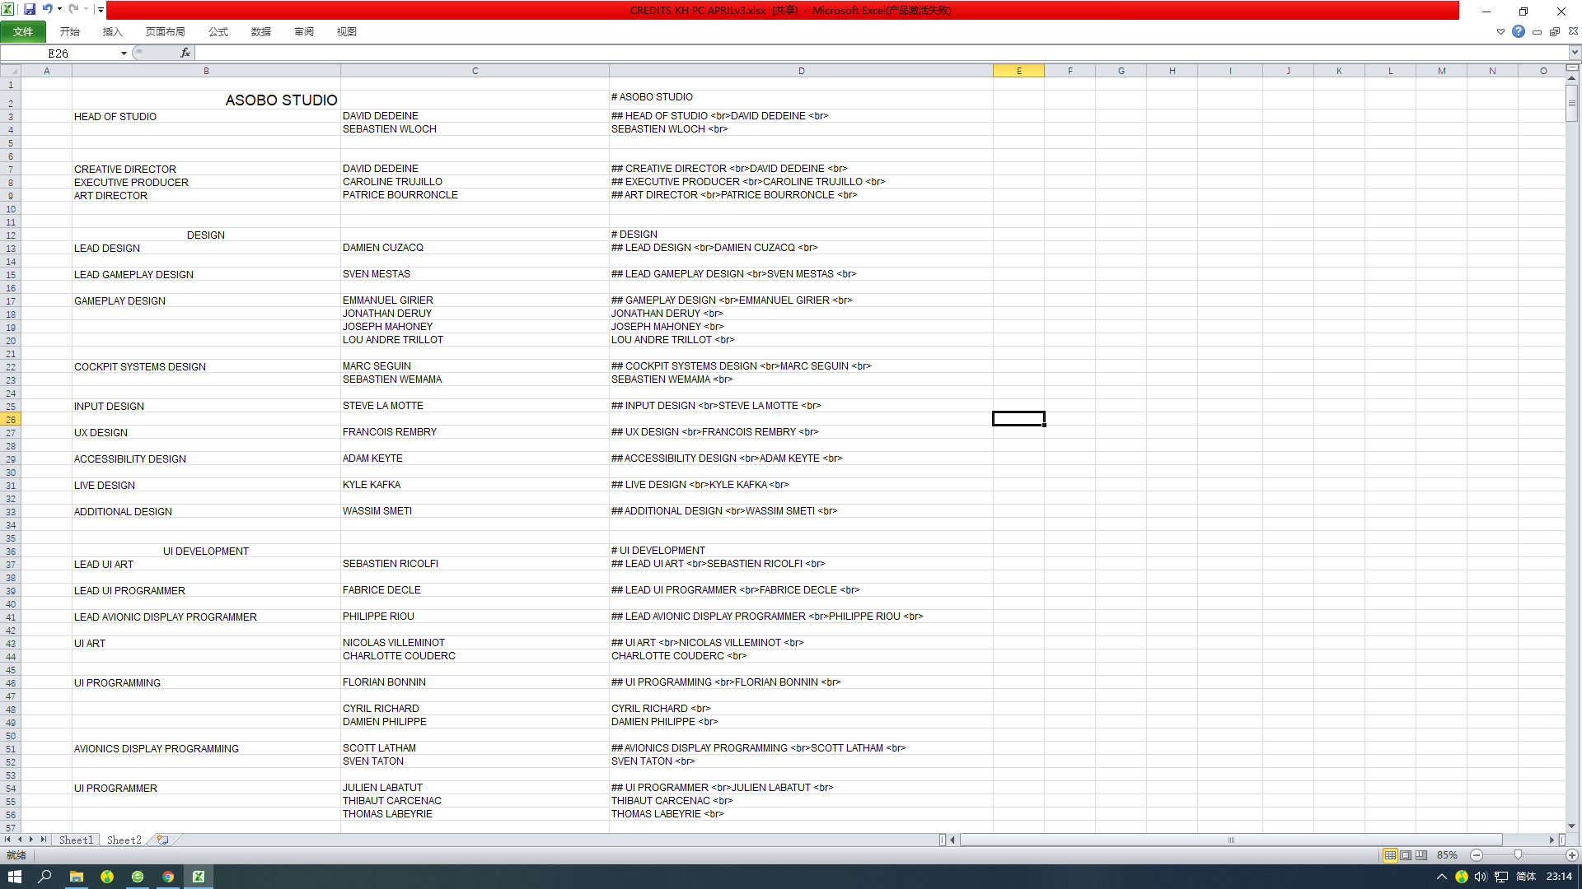Viewport: 1582px width, 889px height.
Task: Switch to Page Layout view in status bar
Action: 1406,855
